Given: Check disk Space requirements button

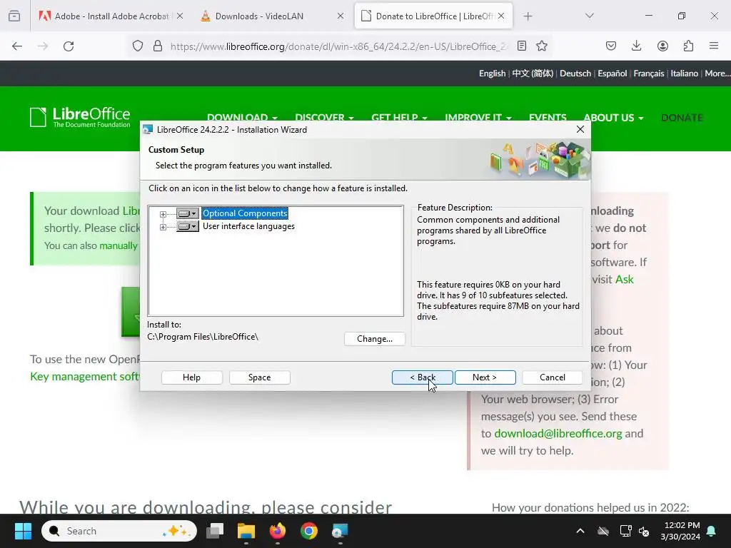Looking at the screenshot, I should [260, 377].
